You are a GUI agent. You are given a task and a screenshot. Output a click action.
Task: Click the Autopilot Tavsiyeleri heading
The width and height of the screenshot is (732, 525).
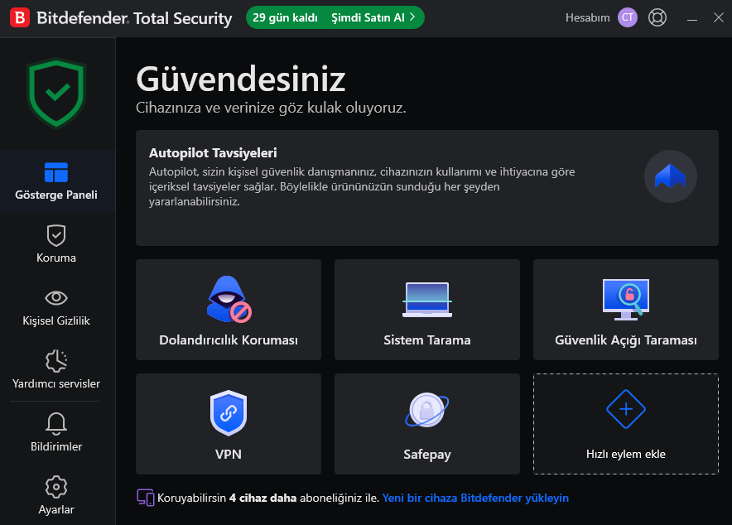click(213, 152)
